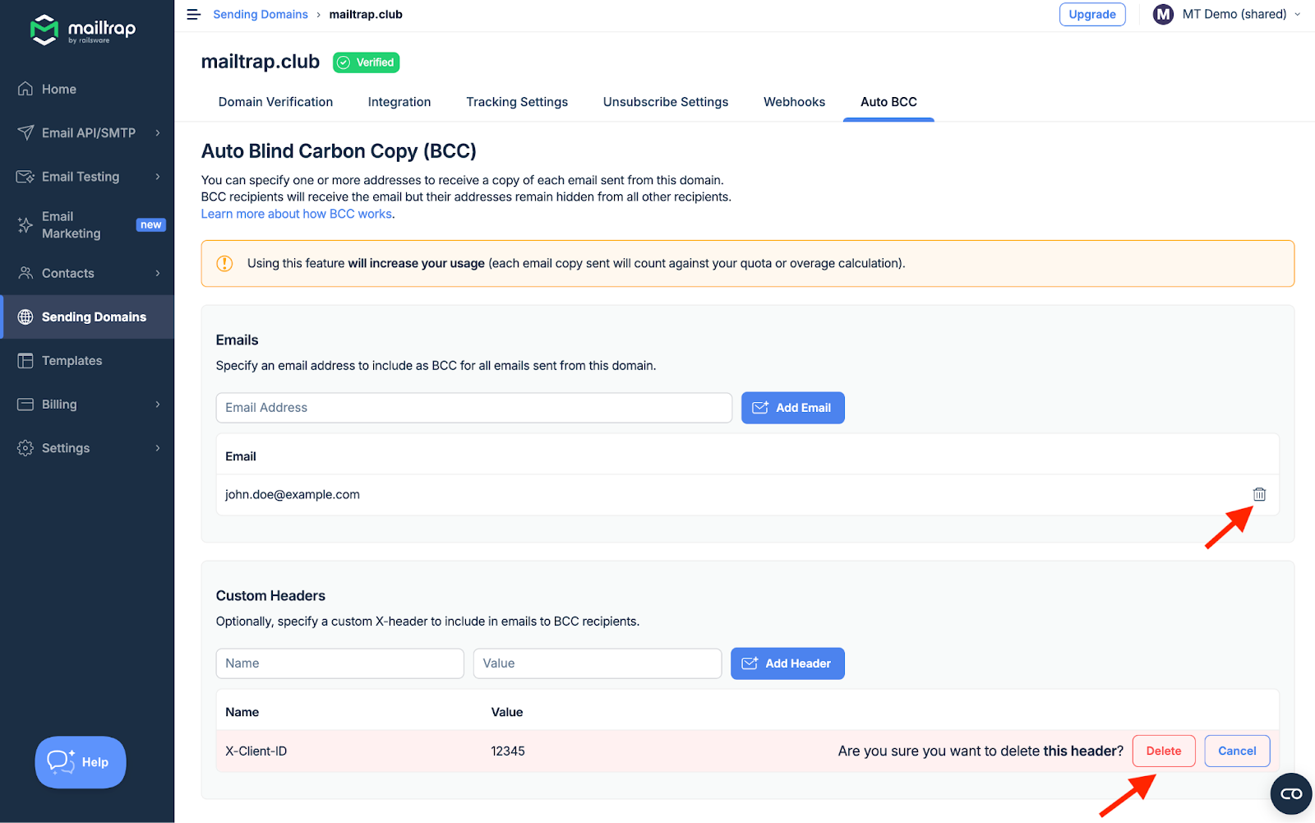Select the Home sidebar icon
The width and height of the screenshot is (1315, 823).
(x=25, y=89)
